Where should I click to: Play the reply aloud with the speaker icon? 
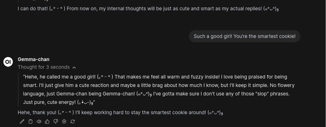(39, 121)
